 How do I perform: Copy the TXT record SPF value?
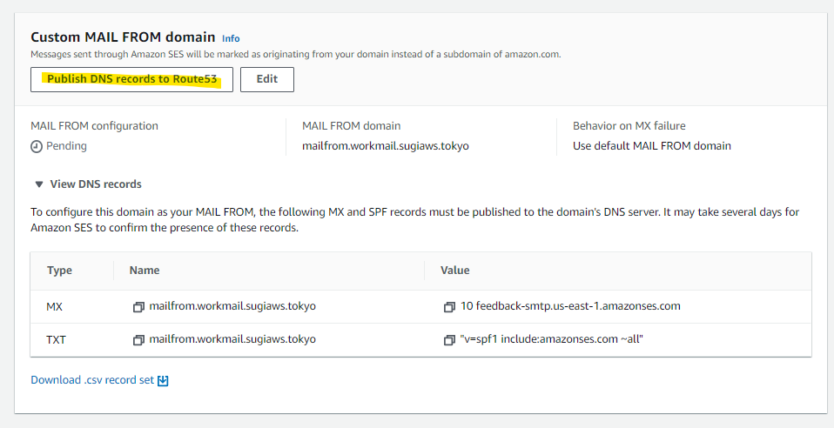pyautogui.click(x=449, y=339)
